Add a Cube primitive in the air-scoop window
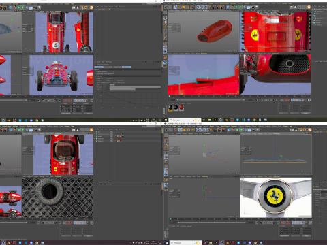This screenshot has width=327, height=245. point(228,7)
